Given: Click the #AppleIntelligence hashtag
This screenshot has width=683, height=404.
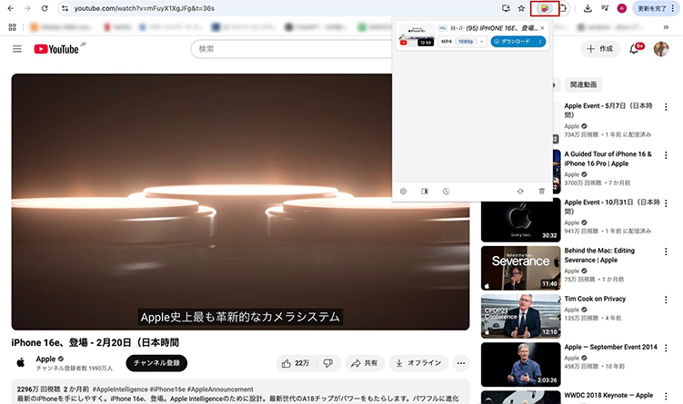Looking at the screenshot, I should [x=120, y=389].
